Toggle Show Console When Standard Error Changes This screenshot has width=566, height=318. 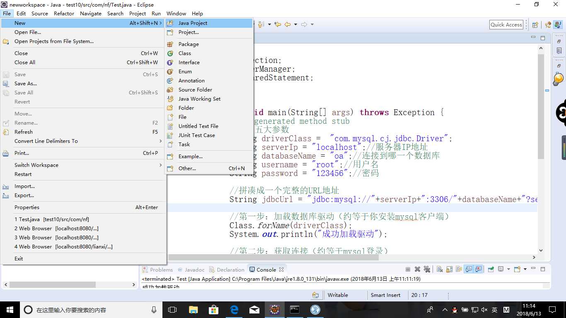click(x=478, y=270)
